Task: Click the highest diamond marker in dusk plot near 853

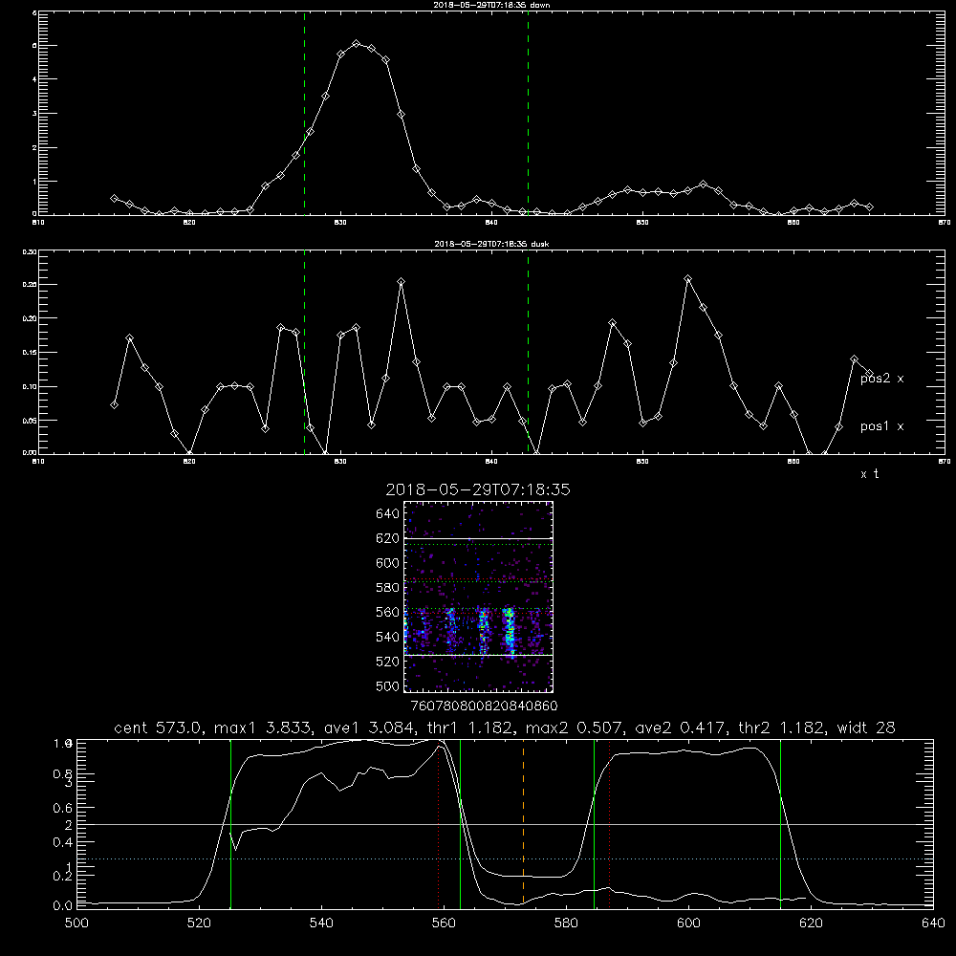Action: [x=688, y=278]
